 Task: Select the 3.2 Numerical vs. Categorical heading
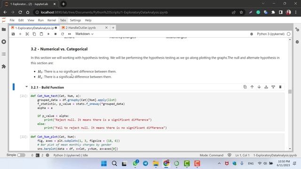(x=59, y=49)
